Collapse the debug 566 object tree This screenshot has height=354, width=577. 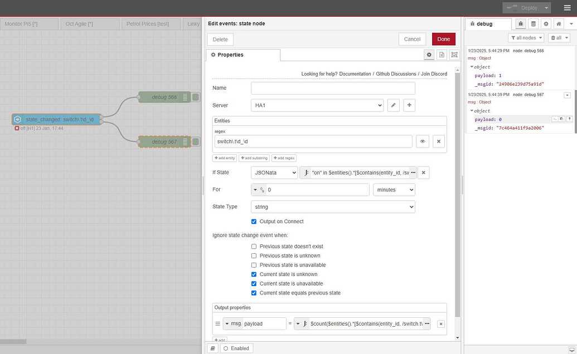point(472,67)
